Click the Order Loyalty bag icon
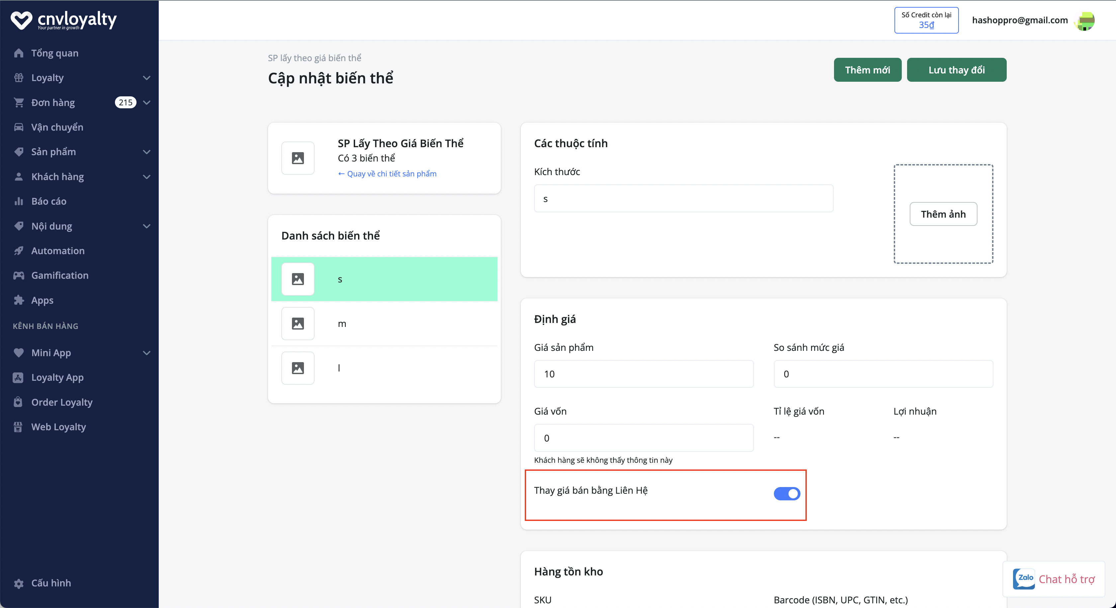Image resolution: width=1116 pixels, height=608 pixels. coord(18,402)
